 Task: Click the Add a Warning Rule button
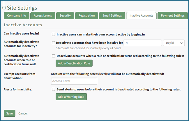71,97
